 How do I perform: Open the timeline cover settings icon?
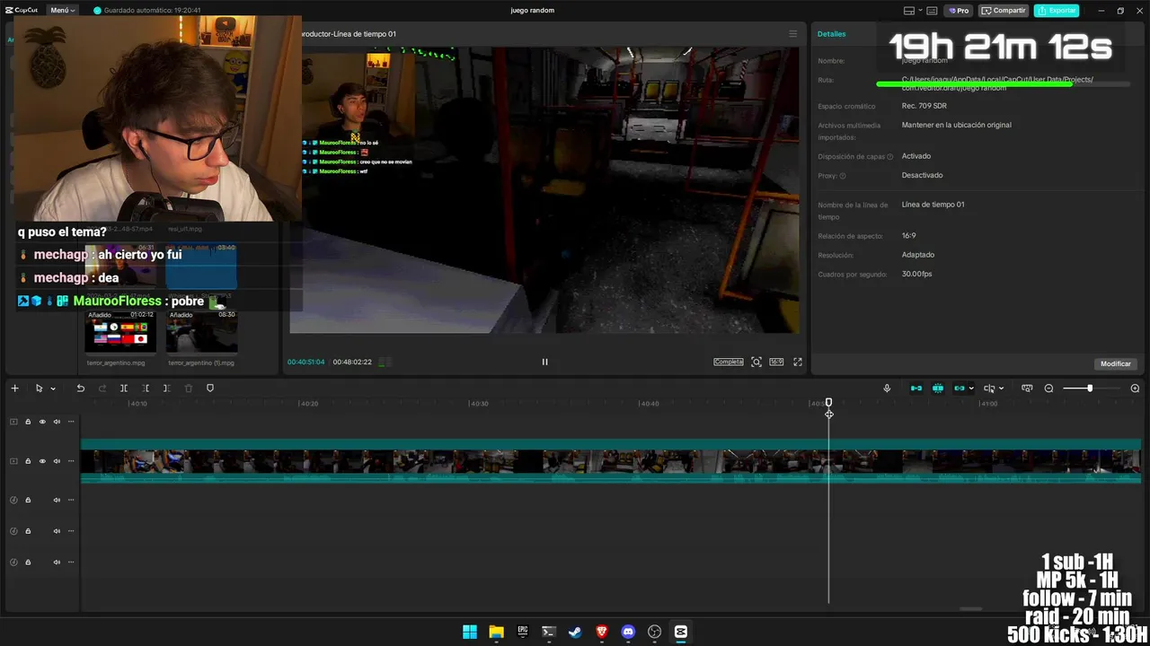1027,388
